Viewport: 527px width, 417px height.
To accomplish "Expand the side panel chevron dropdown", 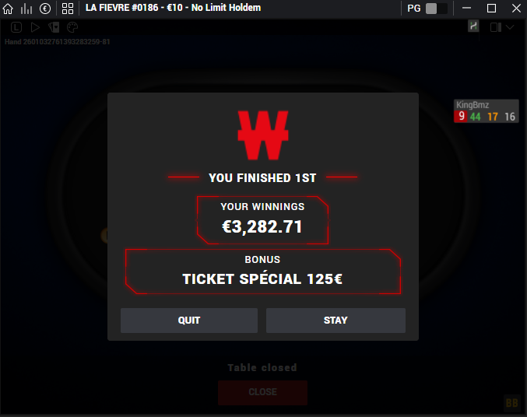I will pyautogui.click(x=510, y=27).
